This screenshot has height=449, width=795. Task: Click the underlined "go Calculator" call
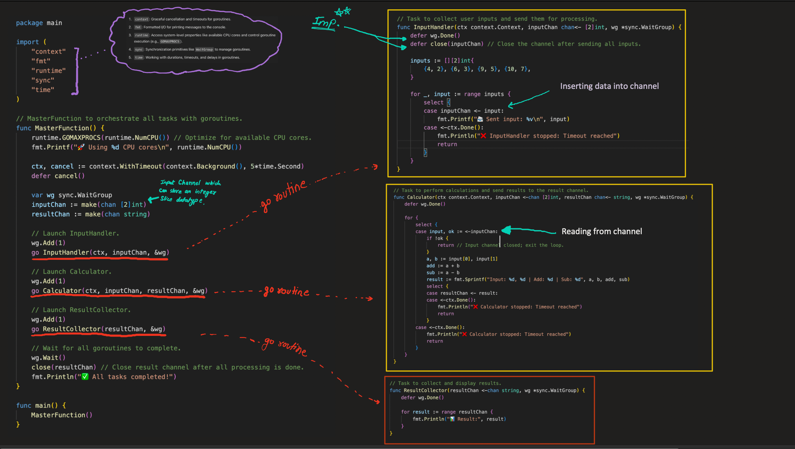119,291
